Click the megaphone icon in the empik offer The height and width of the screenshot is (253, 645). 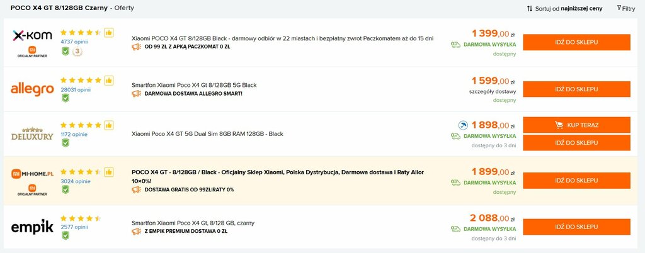[136, 231]
